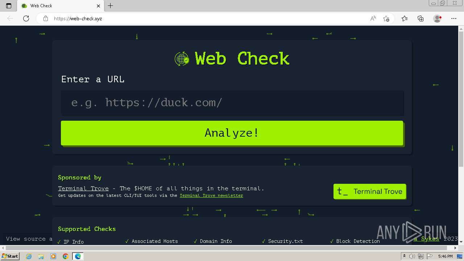Add this page to favorites star icon
This screenshot has height=261, width=464.
pos(386,18)
